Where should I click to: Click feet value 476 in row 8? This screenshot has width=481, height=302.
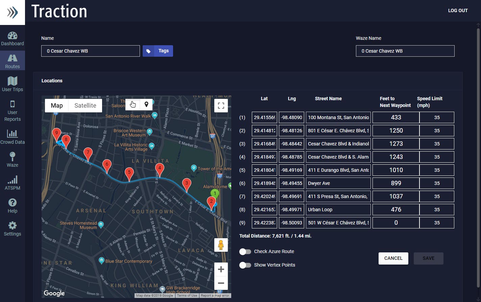click(x=396, y=210)
